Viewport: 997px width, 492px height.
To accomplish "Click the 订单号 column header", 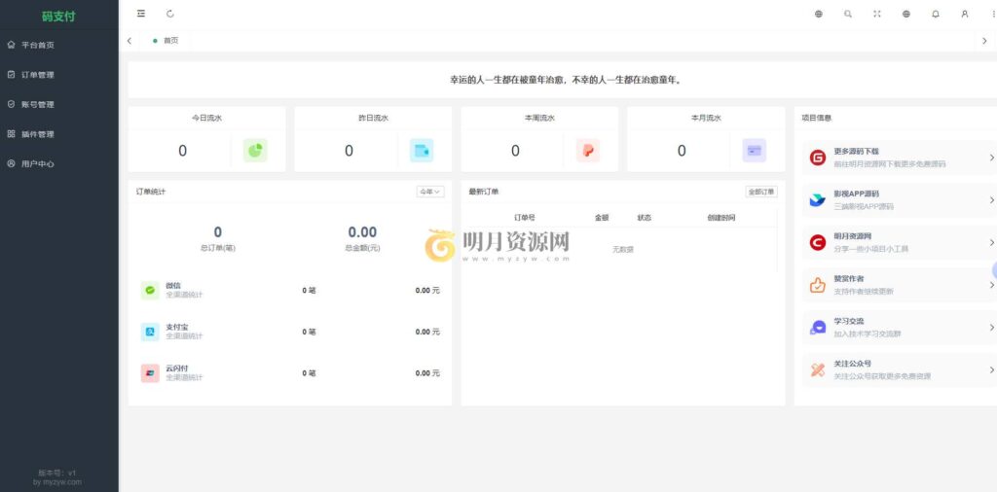I will point(525,218).
